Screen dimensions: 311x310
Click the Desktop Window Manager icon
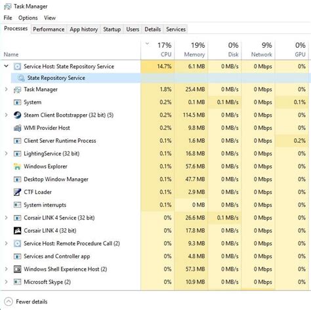coord(17,180)
